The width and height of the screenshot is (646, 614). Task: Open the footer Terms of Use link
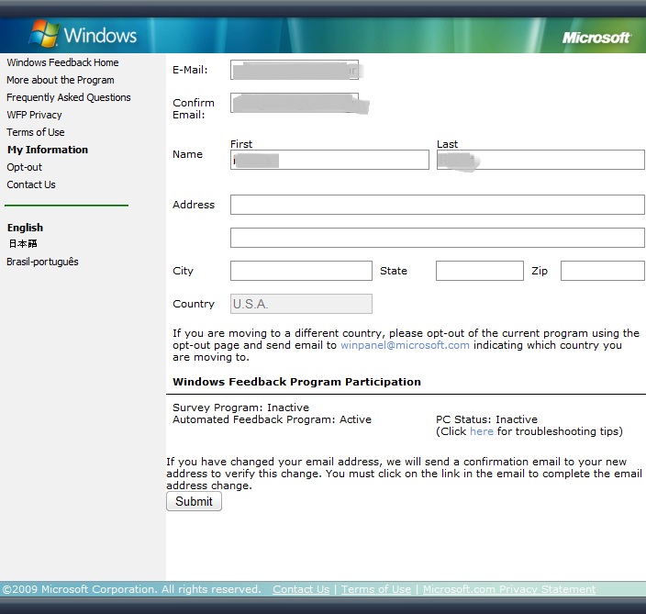(376, 589)
